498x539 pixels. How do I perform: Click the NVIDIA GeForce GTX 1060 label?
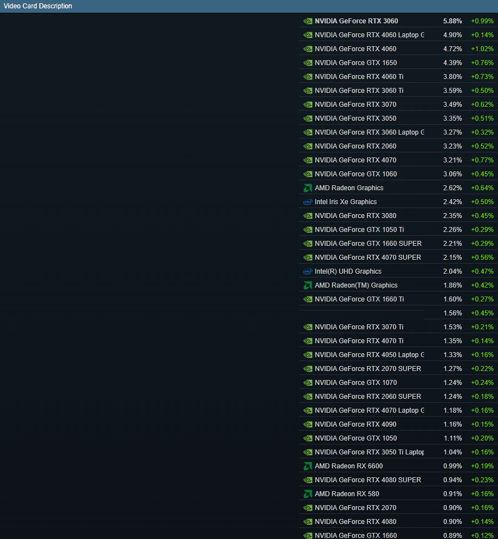coord(356,174)
